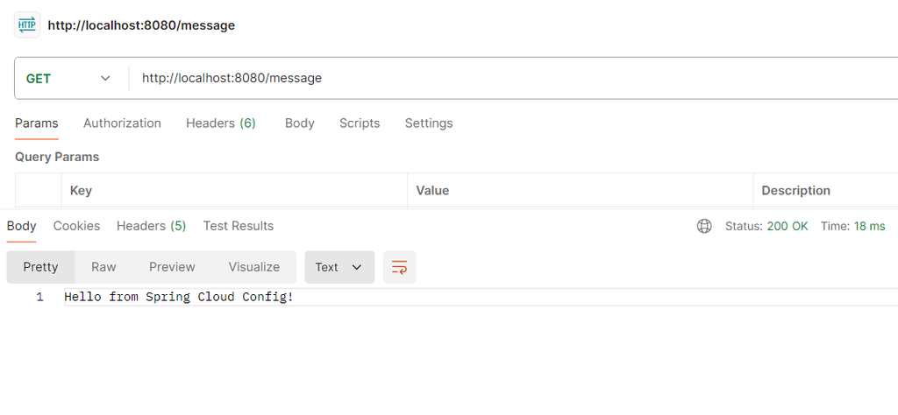Open the Scripts tab
The width and height of the screenshot is (898, 415).
click(x=360, y=123)
